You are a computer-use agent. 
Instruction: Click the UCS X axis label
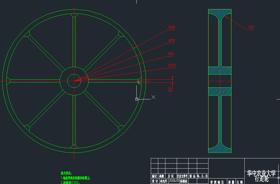[x=153, y=97]
